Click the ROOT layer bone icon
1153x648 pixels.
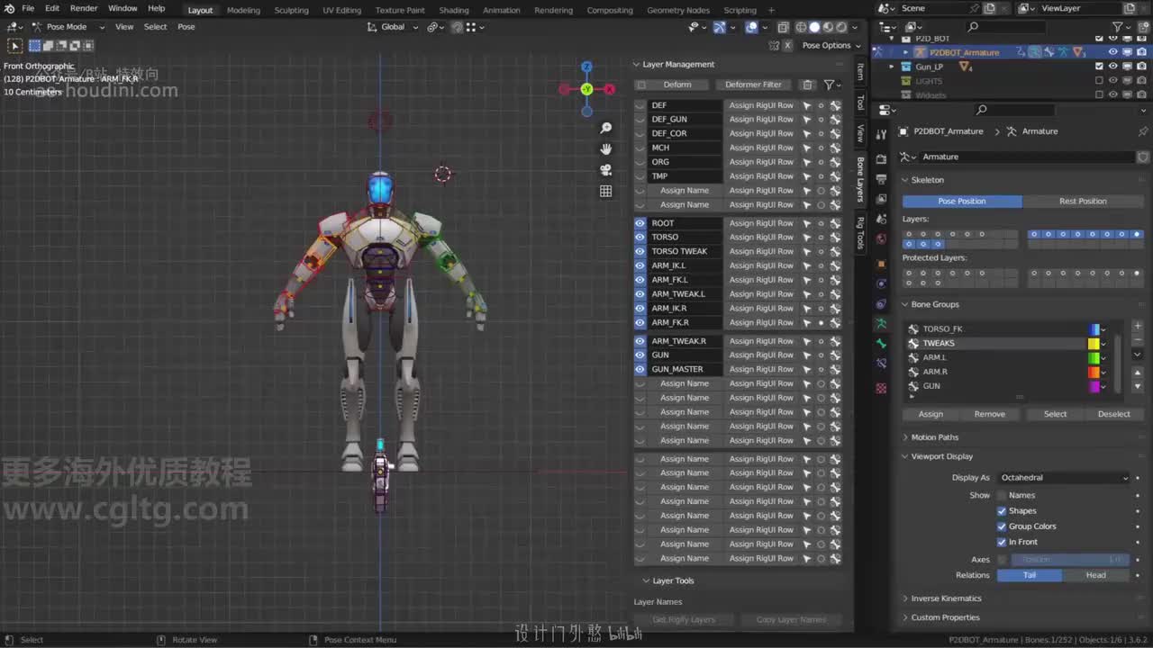[x=835, y=223]
